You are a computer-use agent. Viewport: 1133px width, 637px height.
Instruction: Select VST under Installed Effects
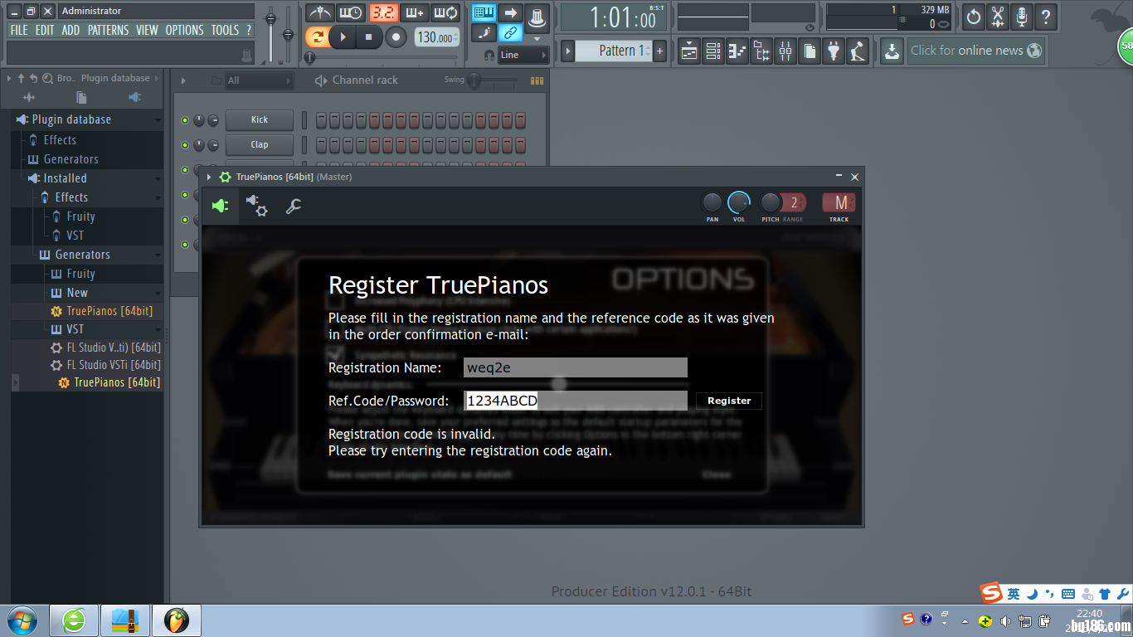pos(75,236)
